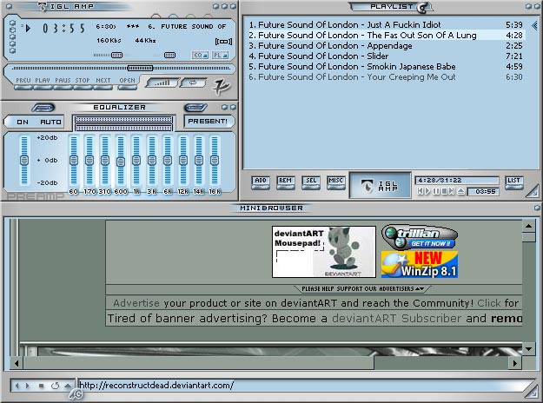This screenshot has width=543, height=403.
Task: Click previous track icon in playlist mini controls
Action: coord(420,191)
